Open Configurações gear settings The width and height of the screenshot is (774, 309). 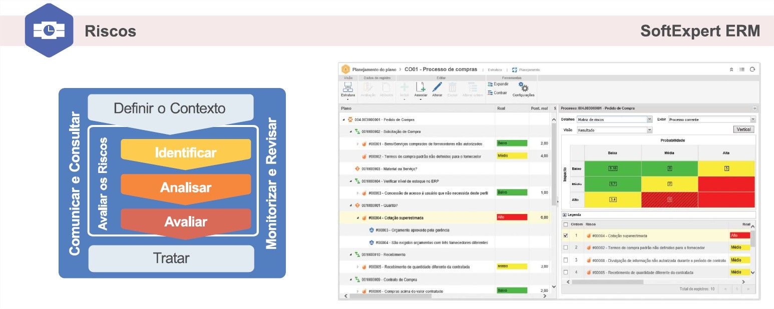coord(523,87)
